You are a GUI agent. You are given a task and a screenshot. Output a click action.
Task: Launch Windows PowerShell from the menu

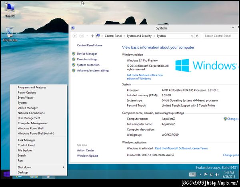pos(38,128)
